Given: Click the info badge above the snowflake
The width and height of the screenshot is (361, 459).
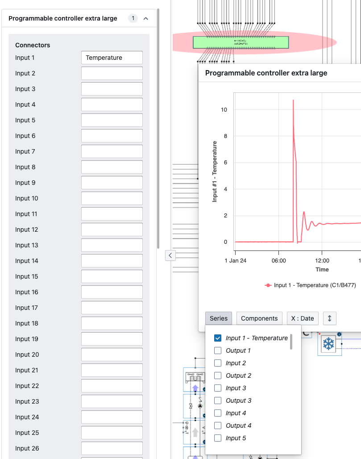Looking at the screenshot, I should [x=339, y=334].
